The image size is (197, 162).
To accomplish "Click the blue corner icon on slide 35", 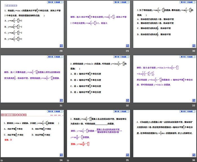I will pos(127,155).
